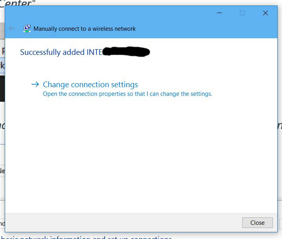Viewport: 282px width, 239px height.
Task: Click the greyed-out maximize window button
Action: click(242, 13)
